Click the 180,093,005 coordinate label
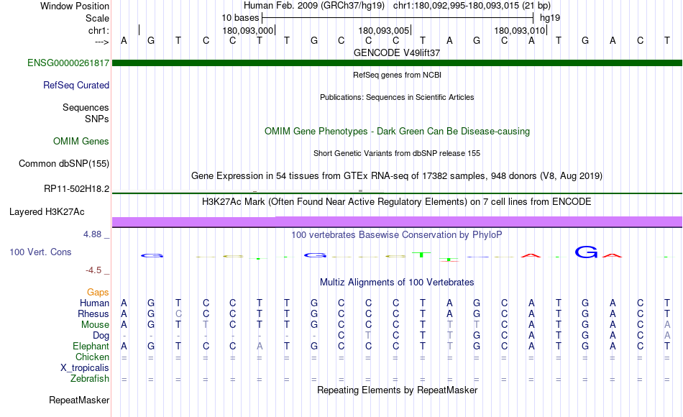 pos(384,30)
